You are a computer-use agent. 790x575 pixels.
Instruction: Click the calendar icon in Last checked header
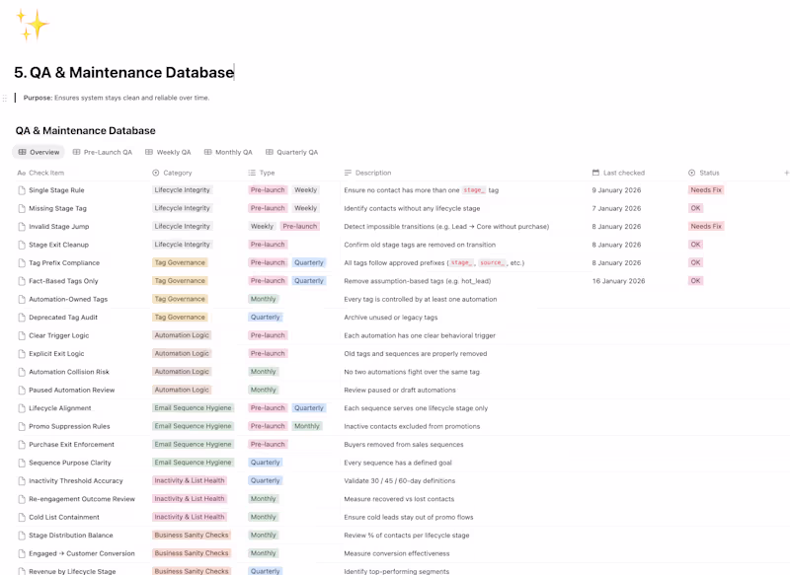[594, 172]
